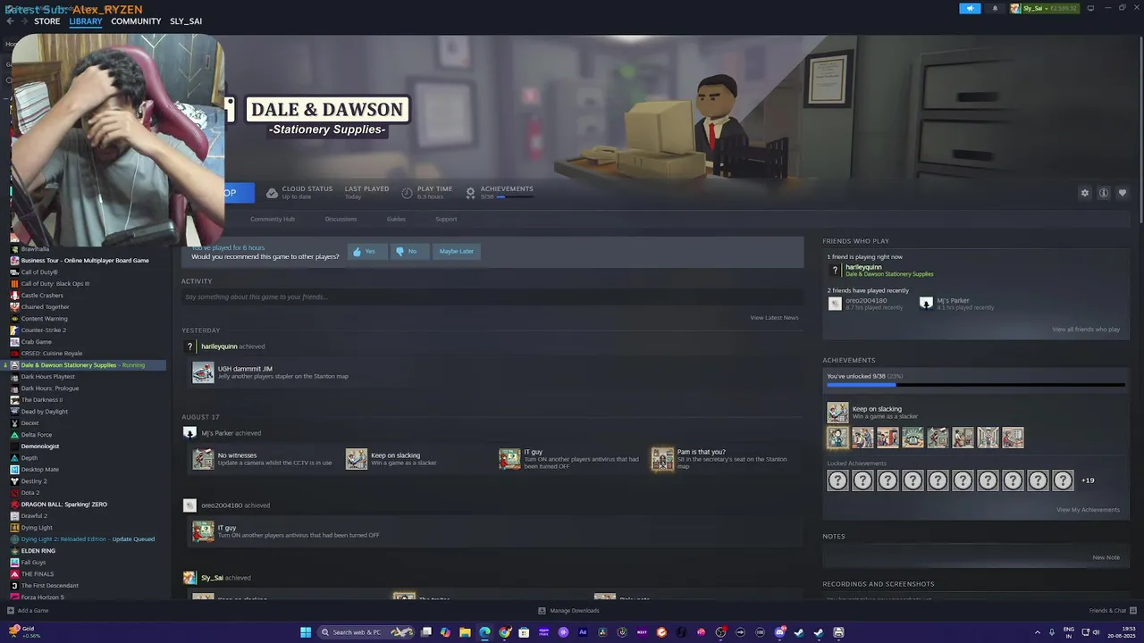Open View Latest News link
Screen dimensions: 1144x643
[774, 318]
